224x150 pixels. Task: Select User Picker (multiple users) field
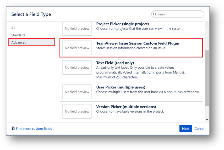pos(131,92)
